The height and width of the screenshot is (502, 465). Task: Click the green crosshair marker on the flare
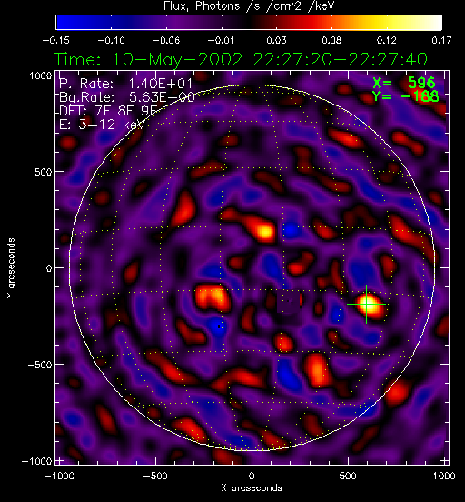[367, 304]
